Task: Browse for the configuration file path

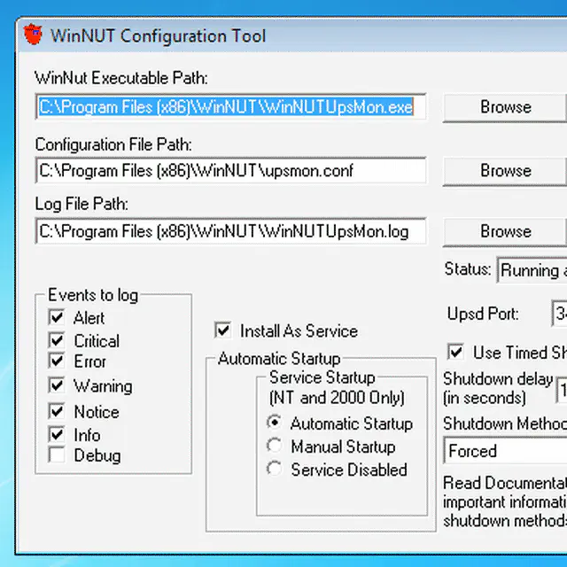Action: point(505,171)
